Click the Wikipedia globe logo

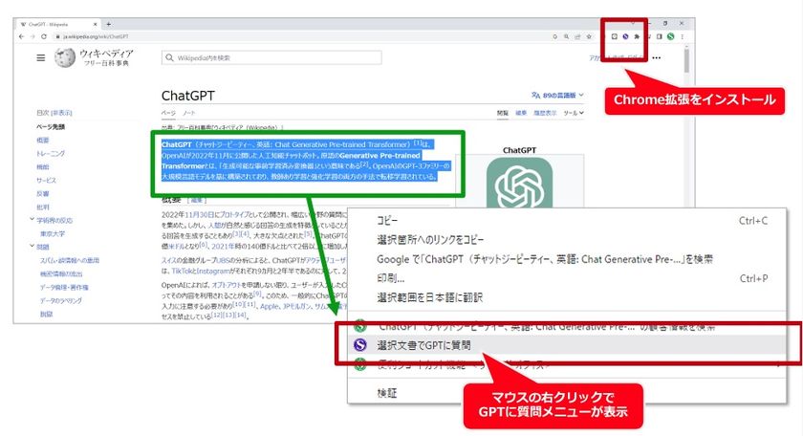tap(65, 58)
